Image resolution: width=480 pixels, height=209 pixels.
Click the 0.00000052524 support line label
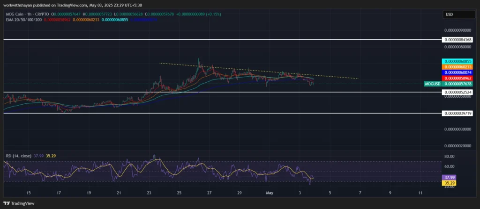(x=458, y=92)
